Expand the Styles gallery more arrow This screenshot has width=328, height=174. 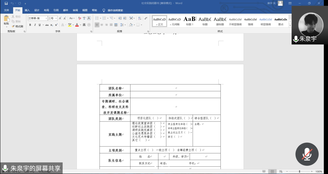coord(290,26)
